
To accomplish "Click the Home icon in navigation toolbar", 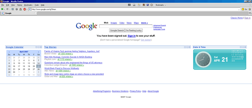I will click(21, 9).
